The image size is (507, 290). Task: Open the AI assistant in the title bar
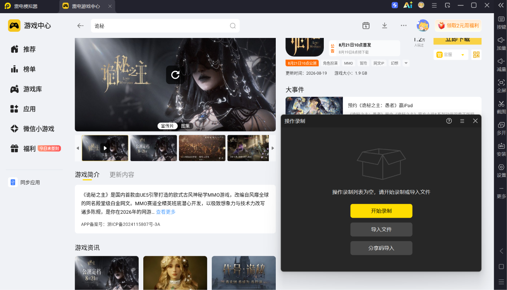pos(408,5)
